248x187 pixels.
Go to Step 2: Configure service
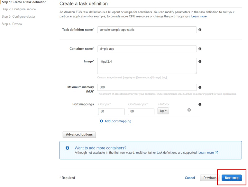19,9
